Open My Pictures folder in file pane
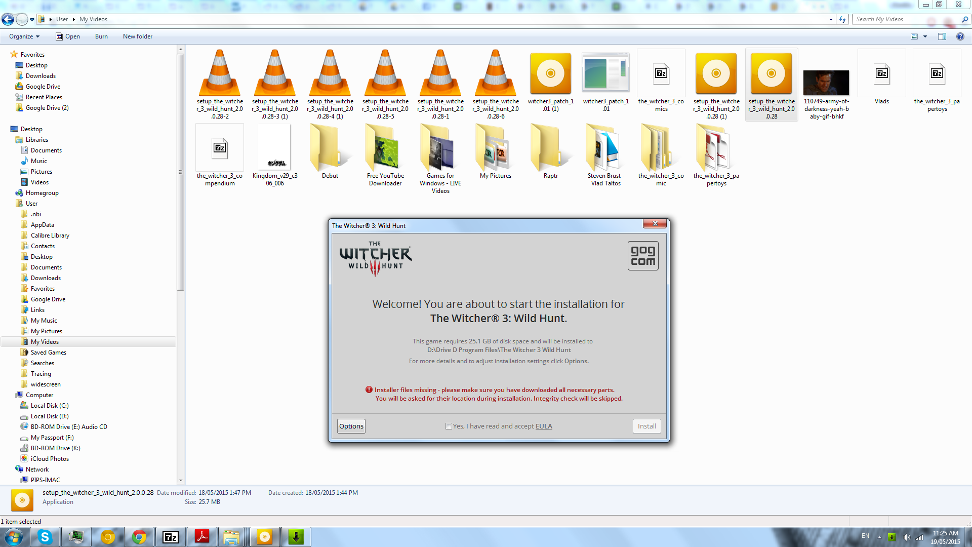972x547 pixels. tap(496, 152)
